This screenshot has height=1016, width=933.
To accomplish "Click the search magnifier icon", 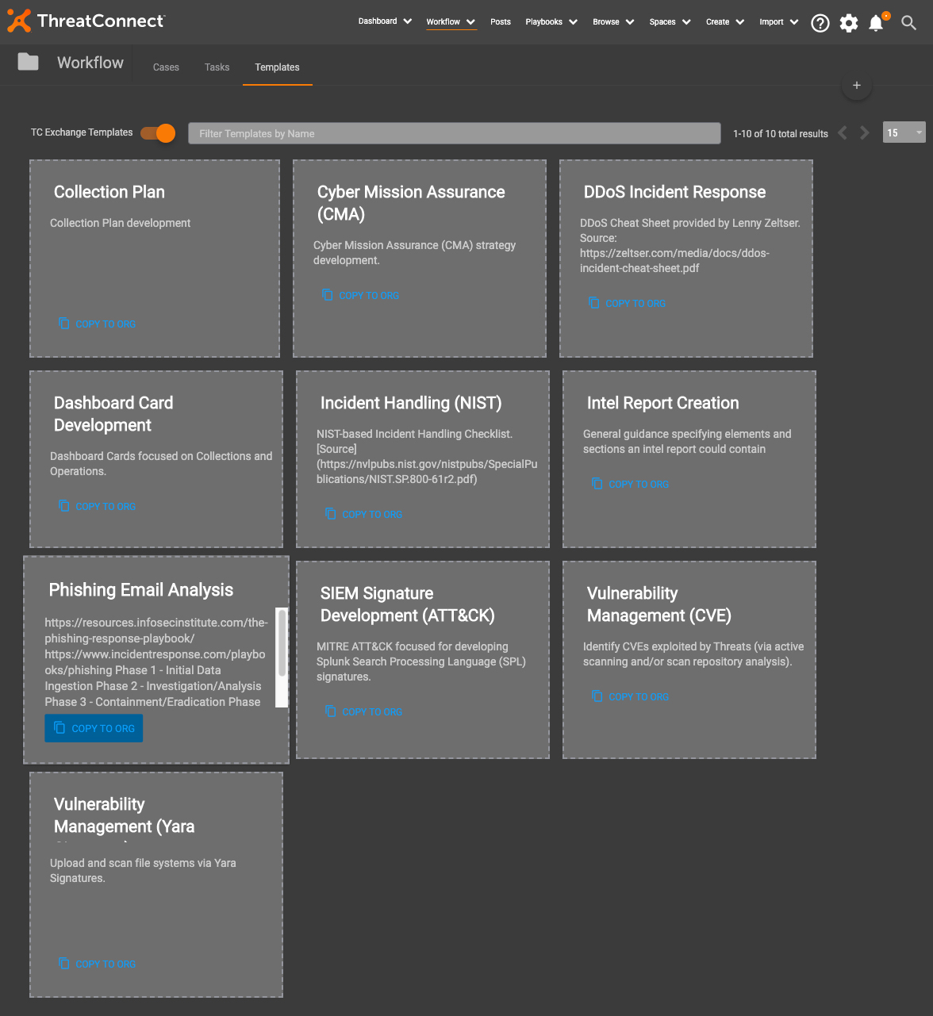I will coord(909,23).
